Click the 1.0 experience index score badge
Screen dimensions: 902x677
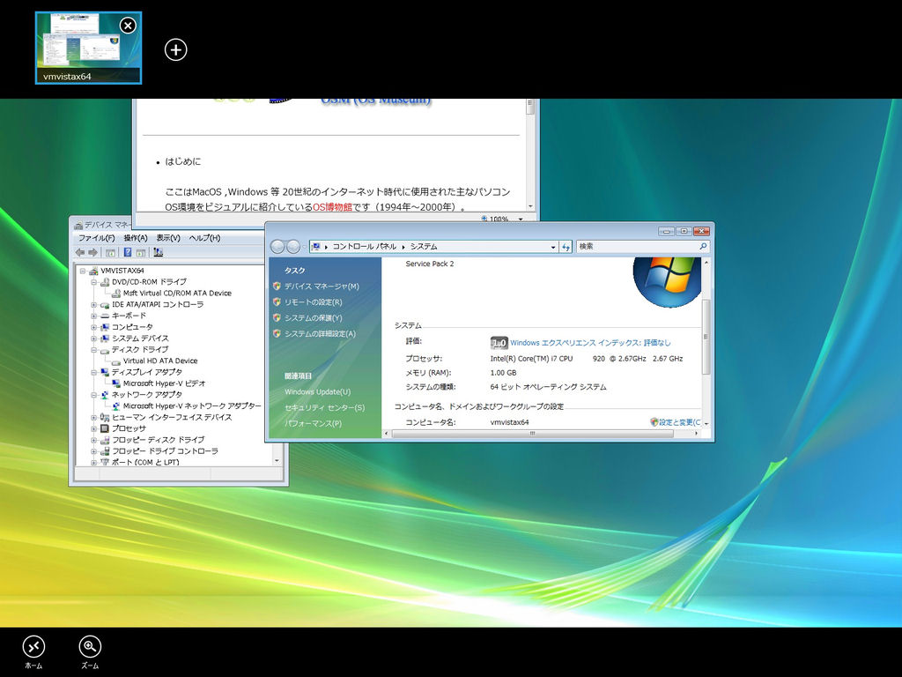click(499, 343)
